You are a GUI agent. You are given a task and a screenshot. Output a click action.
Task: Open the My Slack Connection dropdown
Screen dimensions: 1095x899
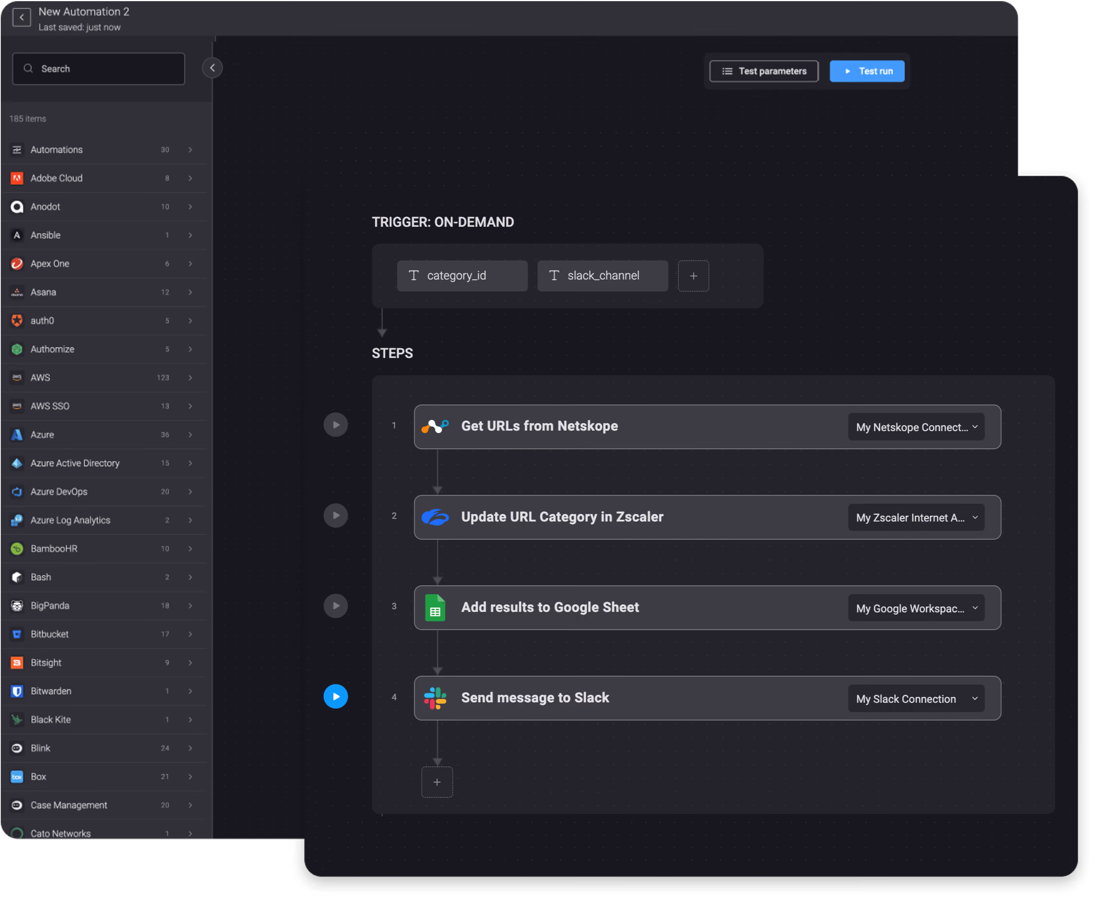[916, 699]
